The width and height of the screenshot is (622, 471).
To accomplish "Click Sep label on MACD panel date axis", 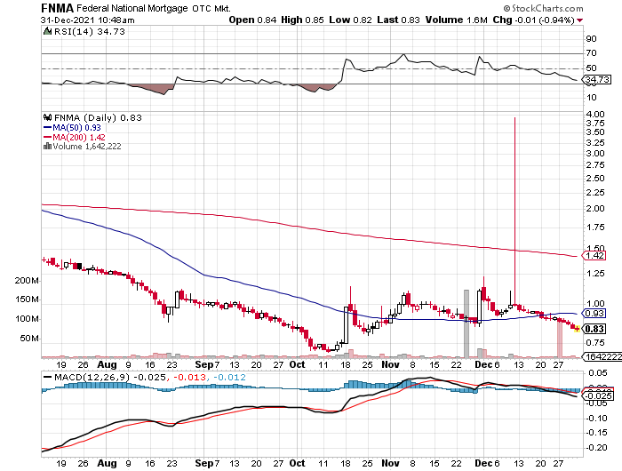I will coord(204,463).
